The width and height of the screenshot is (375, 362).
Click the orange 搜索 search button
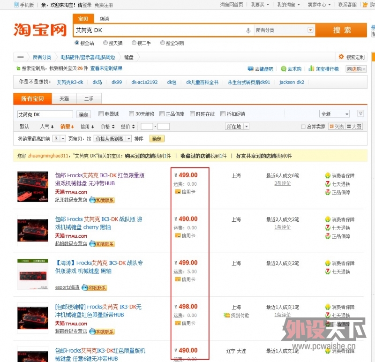pos(342,30)
